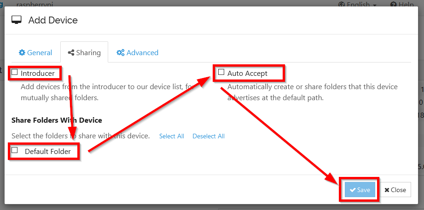This screenshot has width=424, height=210.
Task: Dismiss the dialog with the Close button
Action: click(x=395, y=190)
